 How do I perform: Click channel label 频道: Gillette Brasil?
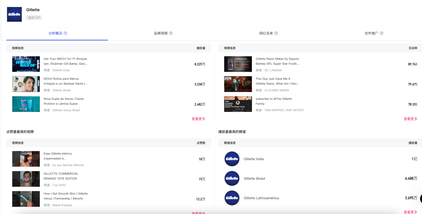point(57,90)
